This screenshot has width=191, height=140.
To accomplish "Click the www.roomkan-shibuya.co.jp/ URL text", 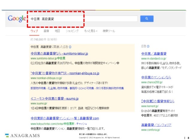I will [46, 78].
